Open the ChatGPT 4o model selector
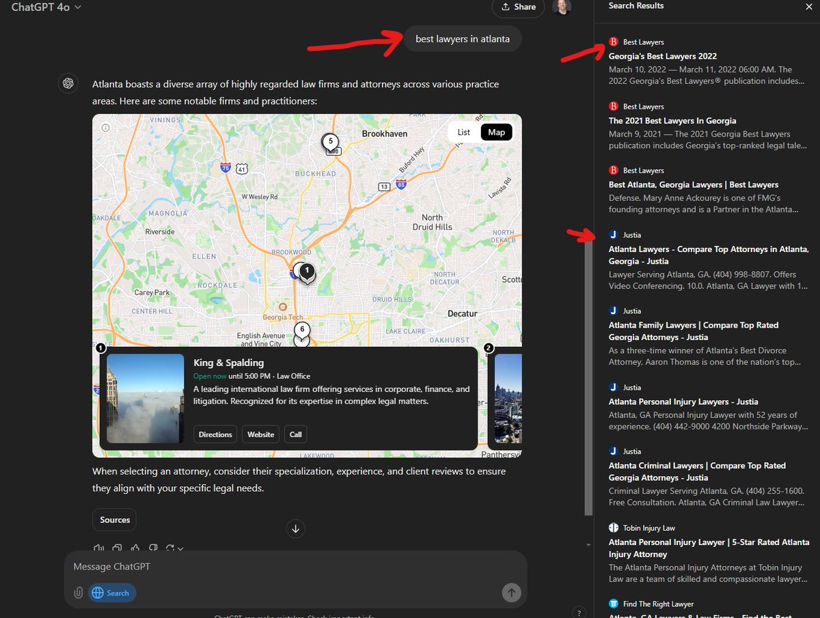 pos(45,8)
